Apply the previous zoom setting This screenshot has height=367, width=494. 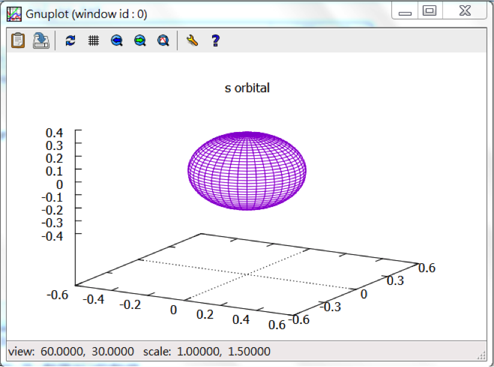coord(117,40)
